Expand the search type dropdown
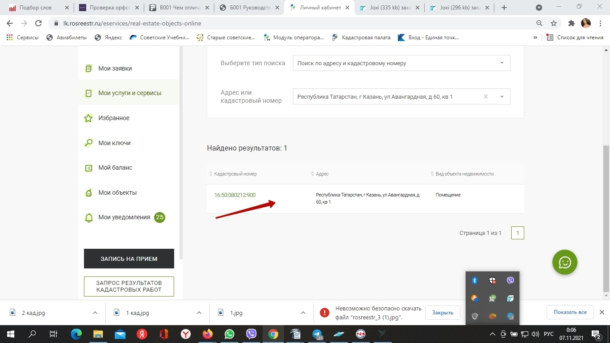 [x=501, y=63]
